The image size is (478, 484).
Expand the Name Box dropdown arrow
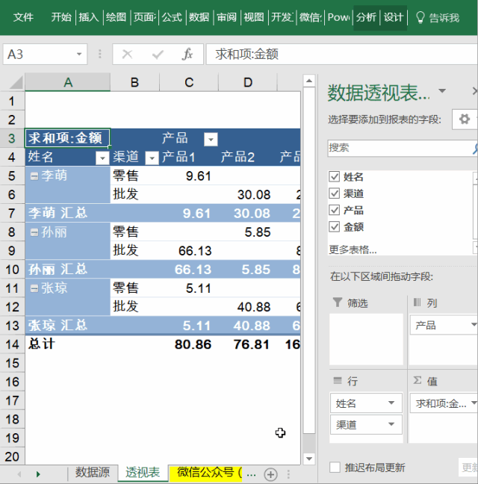pos(80,55)
